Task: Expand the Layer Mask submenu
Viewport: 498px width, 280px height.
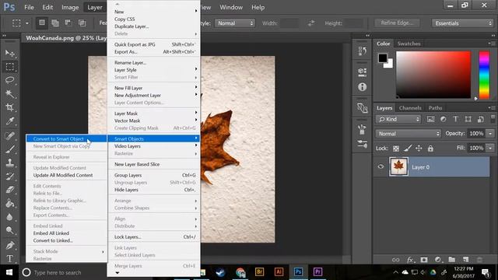Action: [x=154, y=114]
